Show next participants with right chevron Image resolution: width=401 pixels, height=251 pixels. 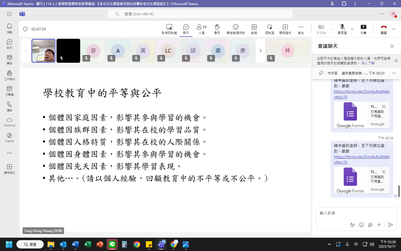[260, 51]
